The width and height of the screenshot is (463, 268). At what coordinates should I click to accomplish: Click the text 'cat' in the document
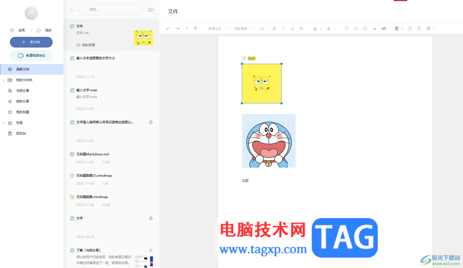pyautogui.click(x=245, y=180)
